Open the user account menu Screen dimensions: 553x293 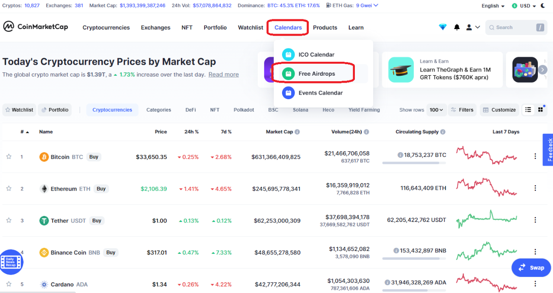pyautogui.click(x=473, y=27)
